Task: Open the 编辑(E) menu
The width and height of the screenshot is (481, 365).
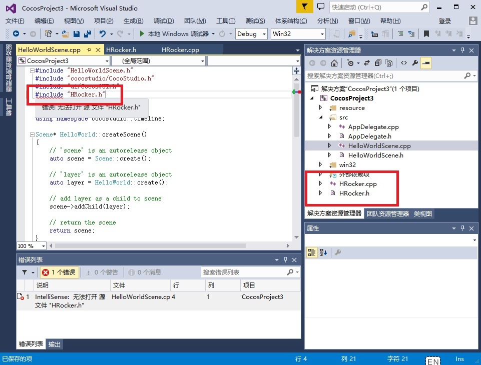Action: pos(44,21)
